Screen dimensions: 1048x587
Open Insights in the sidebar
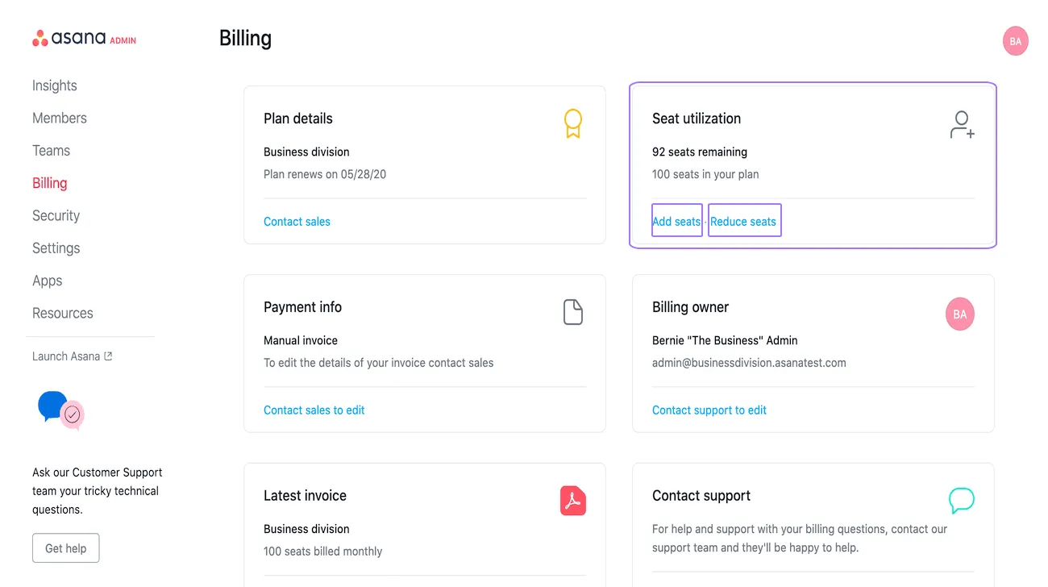(55, 85)
